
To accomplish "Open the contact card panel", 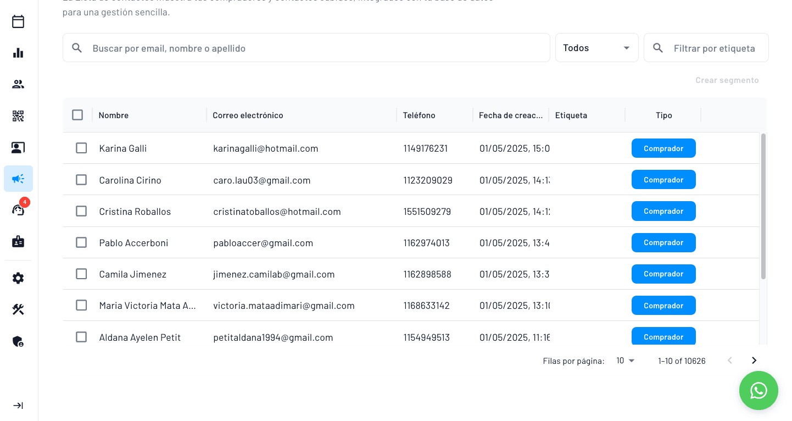I will click(18, 147).
